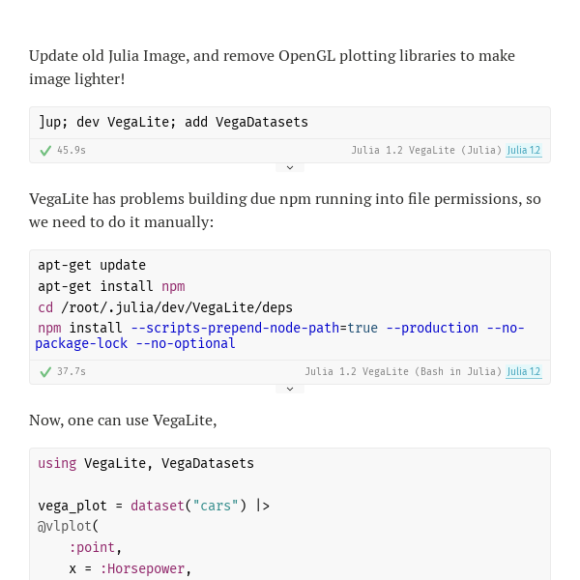The image size is (580, 580).
Task: Click the 'Now, one can use VegaLite' text
Action: [x=123, y=420]
